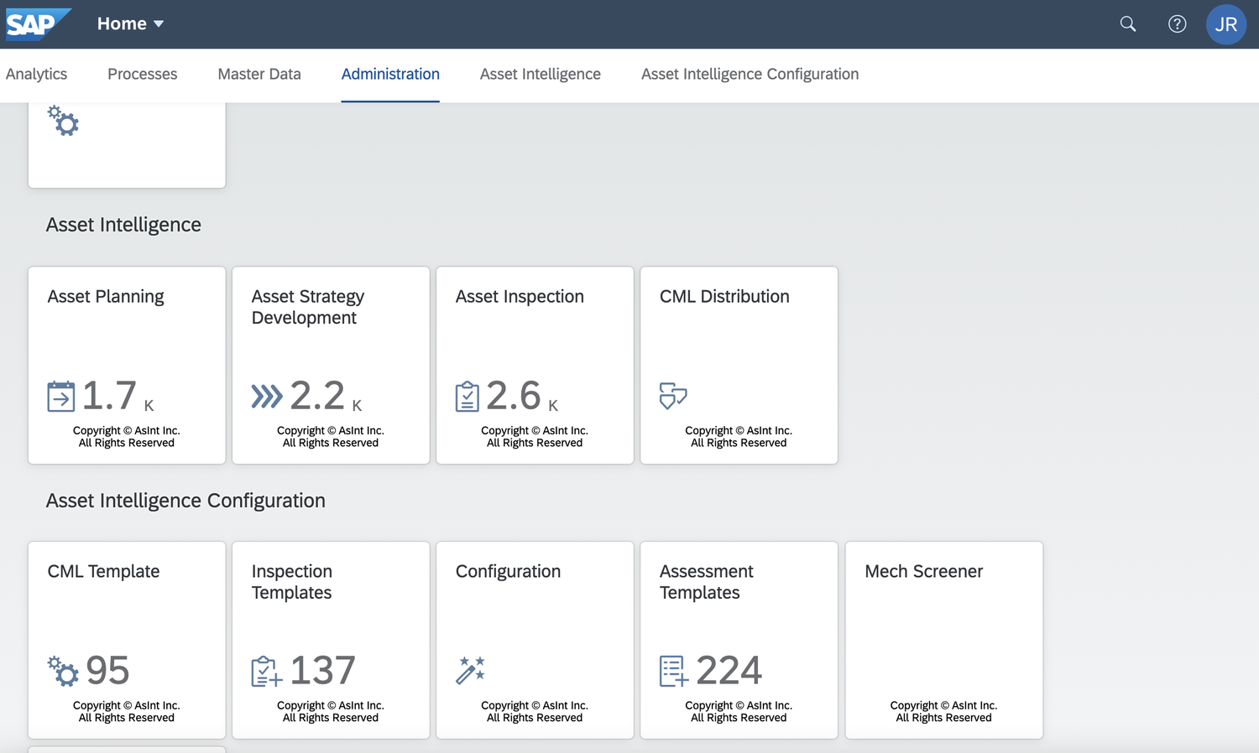The width and height of the screenshot is (1259, 753).
Task: Click the chat bubbles icon on CML Distribution
Action: point(673,396)
